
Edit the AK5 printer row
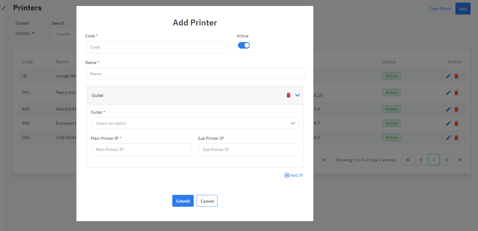[448, 109]
